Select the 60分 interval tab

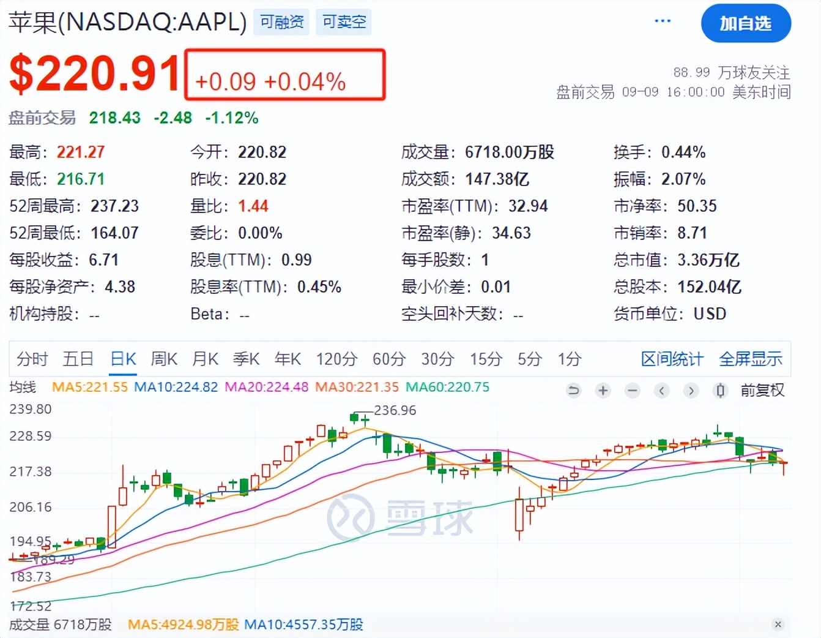[x=389, y=359]
